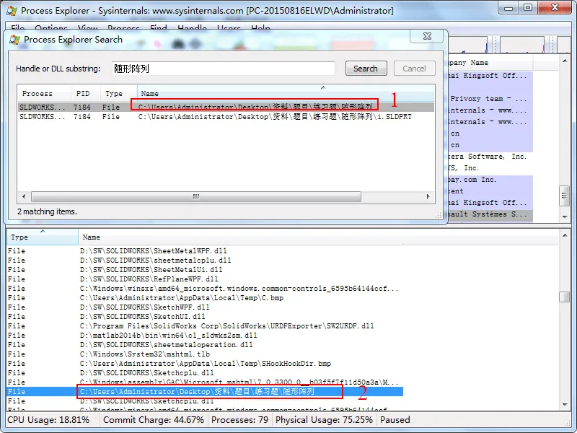Click the Process Explorer Search dialog title icon
Viewport: 577px width, 433px height.
[x=14, y=40]
